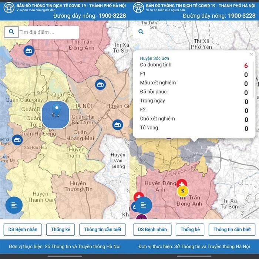The width and height of the screenshot is (259, 259).
Task: Open DS Bệnh nhân on the left screen
Action: [x=23, y=230]
